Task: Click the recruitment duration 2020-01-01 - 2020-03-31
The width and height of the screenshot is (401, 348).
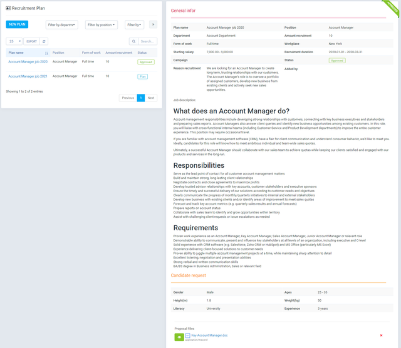Action: pyautogui.click(x=345, y=52)
